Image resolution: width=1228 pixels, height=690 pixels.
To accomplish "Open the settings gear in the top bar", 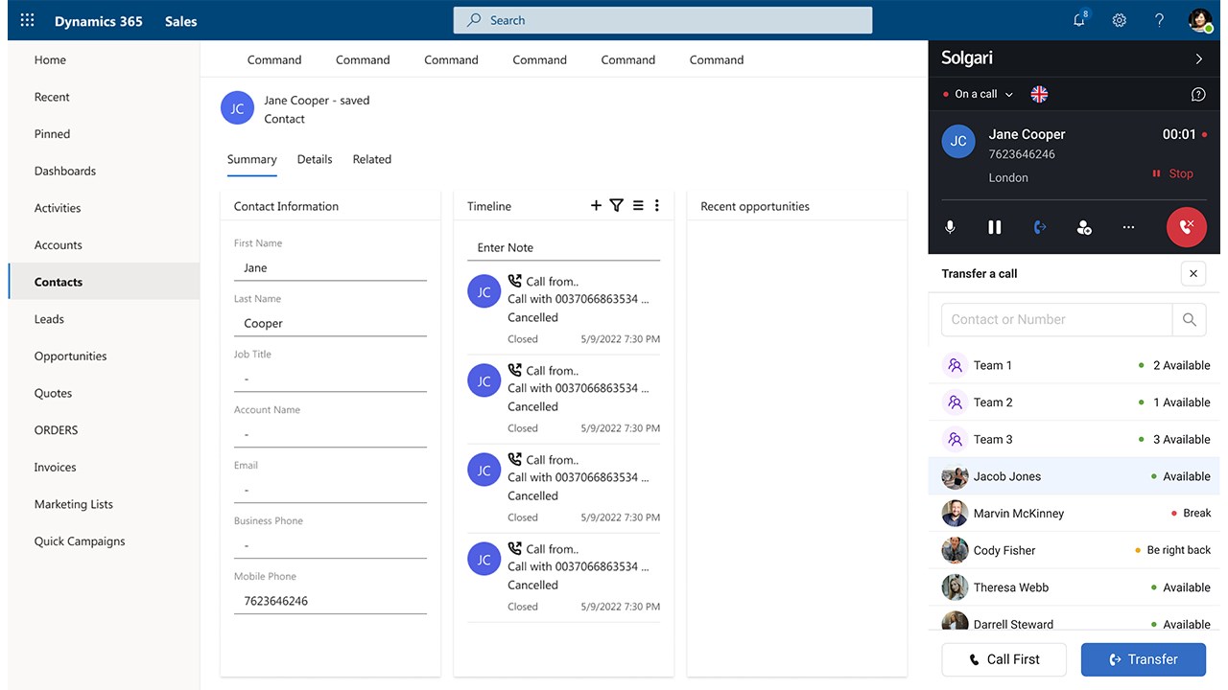I will point(1119,20).
